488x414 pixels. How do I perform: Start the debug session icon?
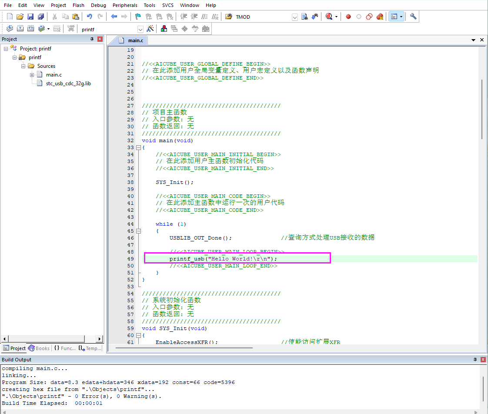(329, 17)
